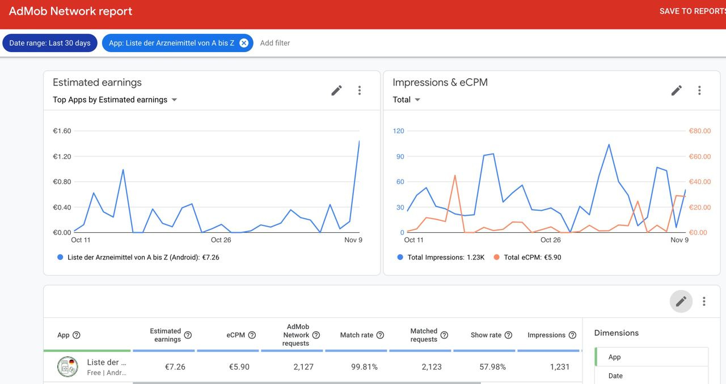
Task: Click the orange Total eCPM legend dot
Action: [497, 257]
